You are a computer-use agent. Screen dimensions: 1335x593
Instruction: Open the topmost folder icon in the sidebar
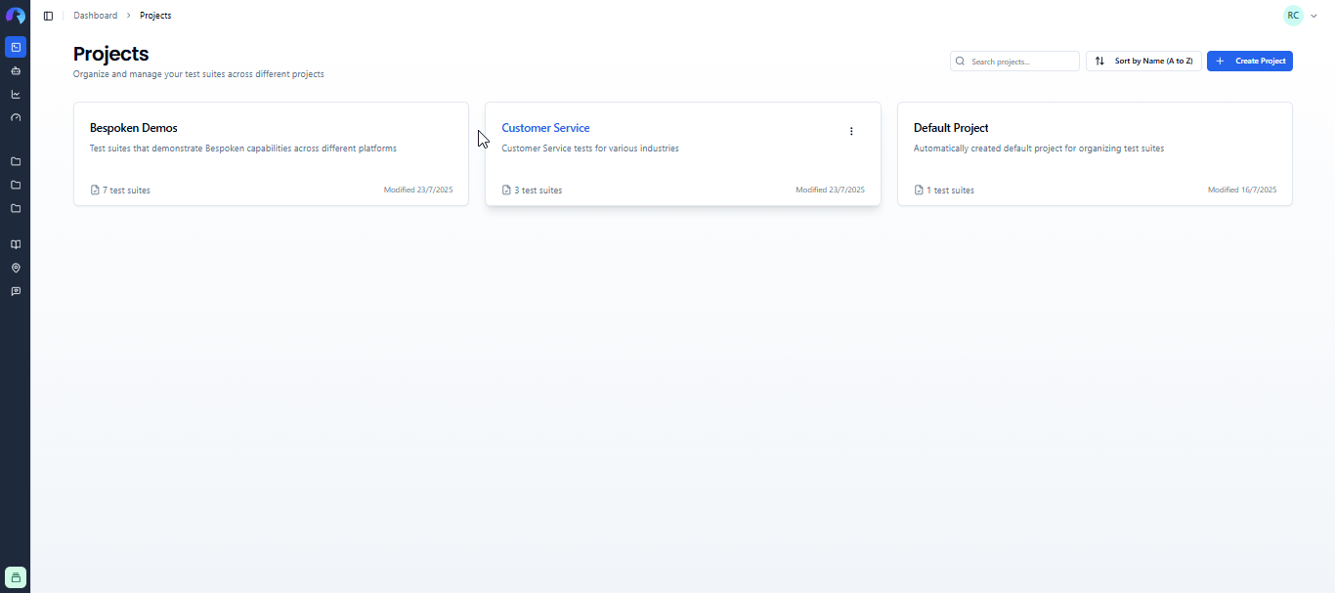point(16,161)
